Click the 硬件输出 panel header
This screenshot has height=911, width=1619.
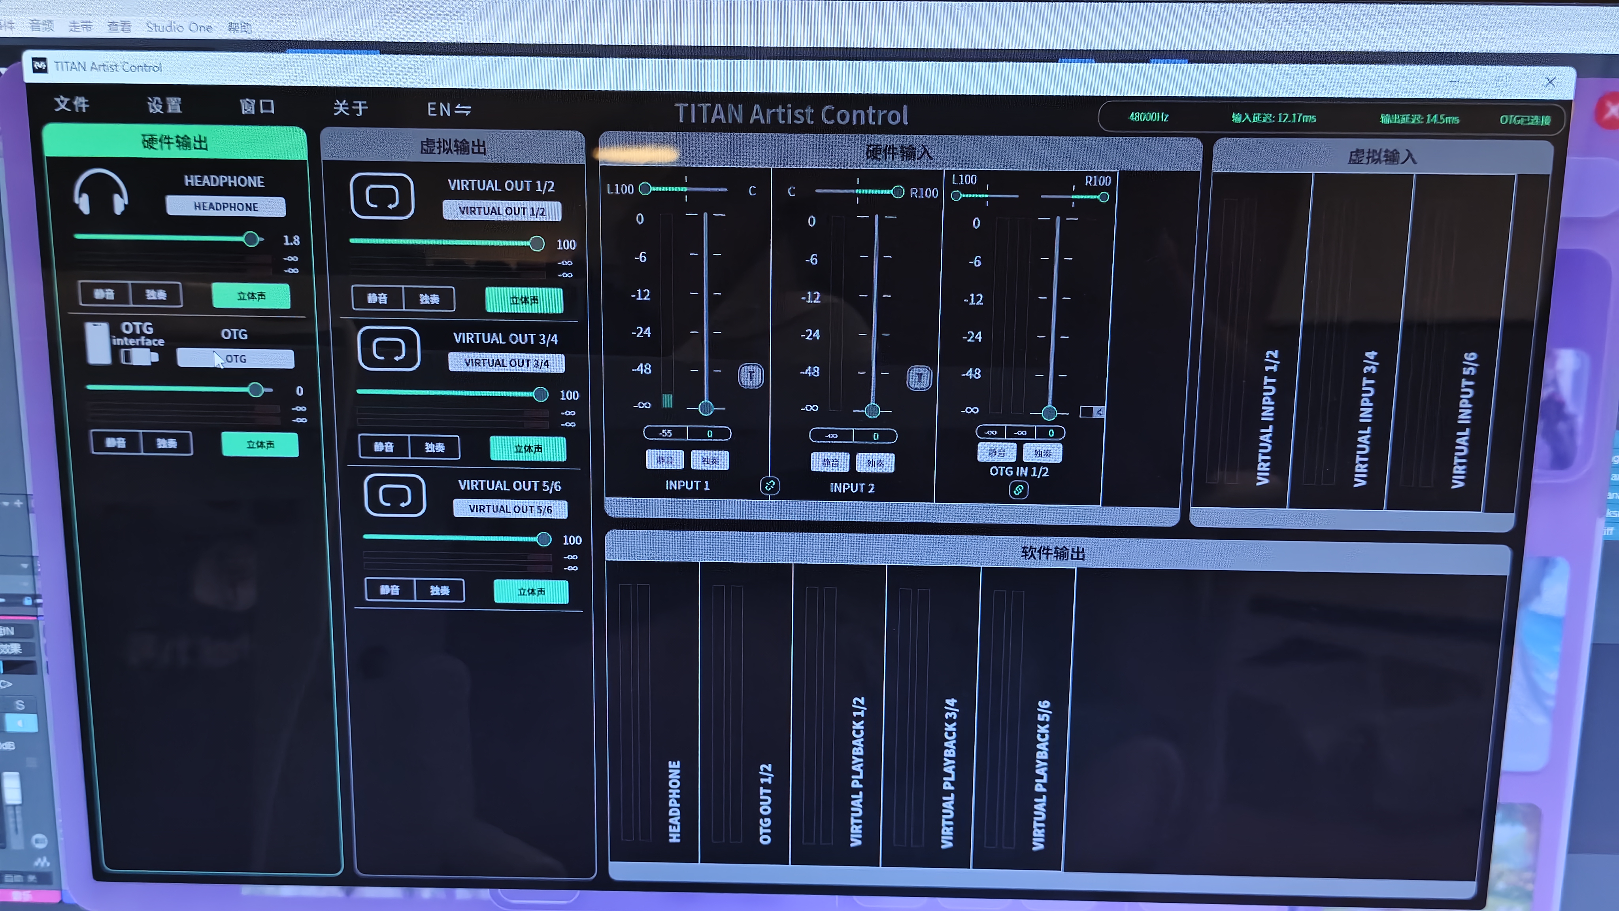[175, 143]
